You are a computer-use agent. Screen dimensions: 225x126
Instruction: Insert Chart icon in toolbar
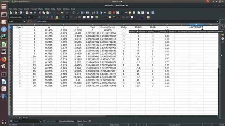[x=114, y=13]
